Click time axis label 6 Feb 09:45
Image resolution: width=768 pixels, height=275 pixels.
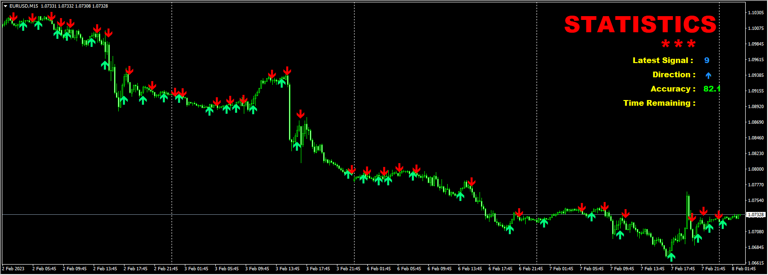point(440,269)
